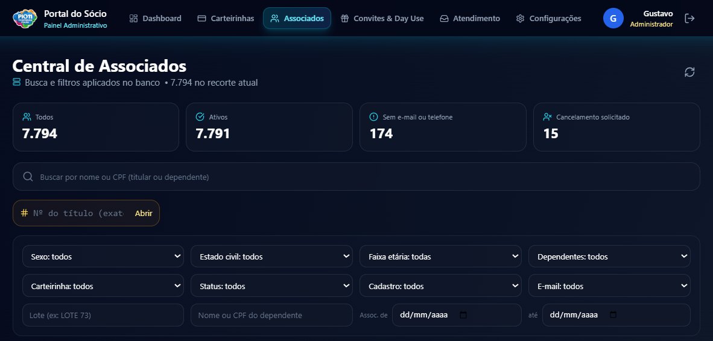This screenshot has width=713, height=341.
Task: Click the gift icon for Convites
Action: (x=344, y=18)
